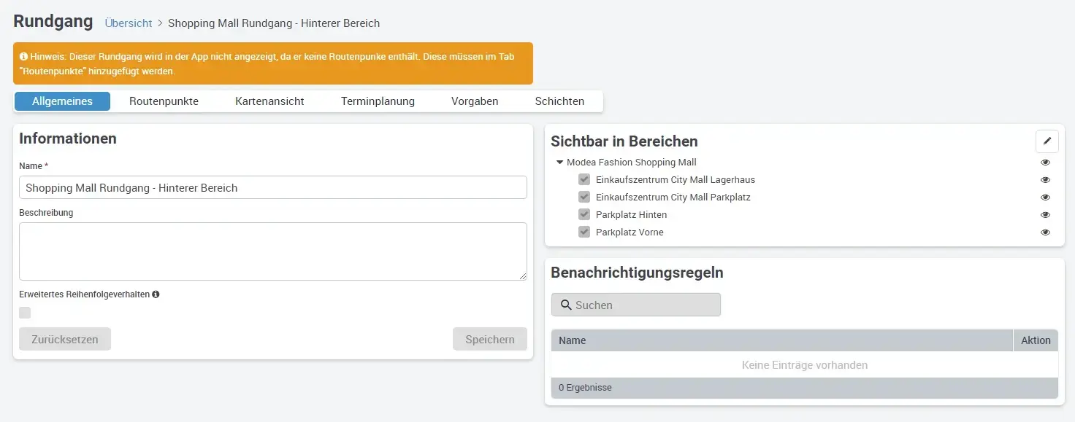This screenshot has height=422, width=1075.
Task: Select the Terminplanung tab
Action: point(378,101)
